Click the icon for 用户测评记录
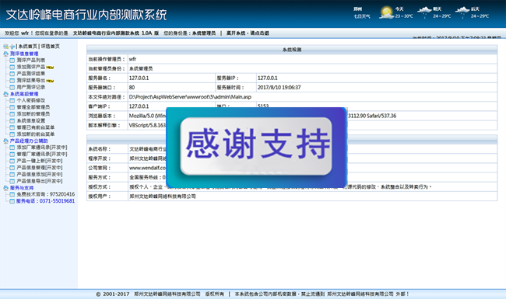The image size is (506, 299). (x=12, y=87)
